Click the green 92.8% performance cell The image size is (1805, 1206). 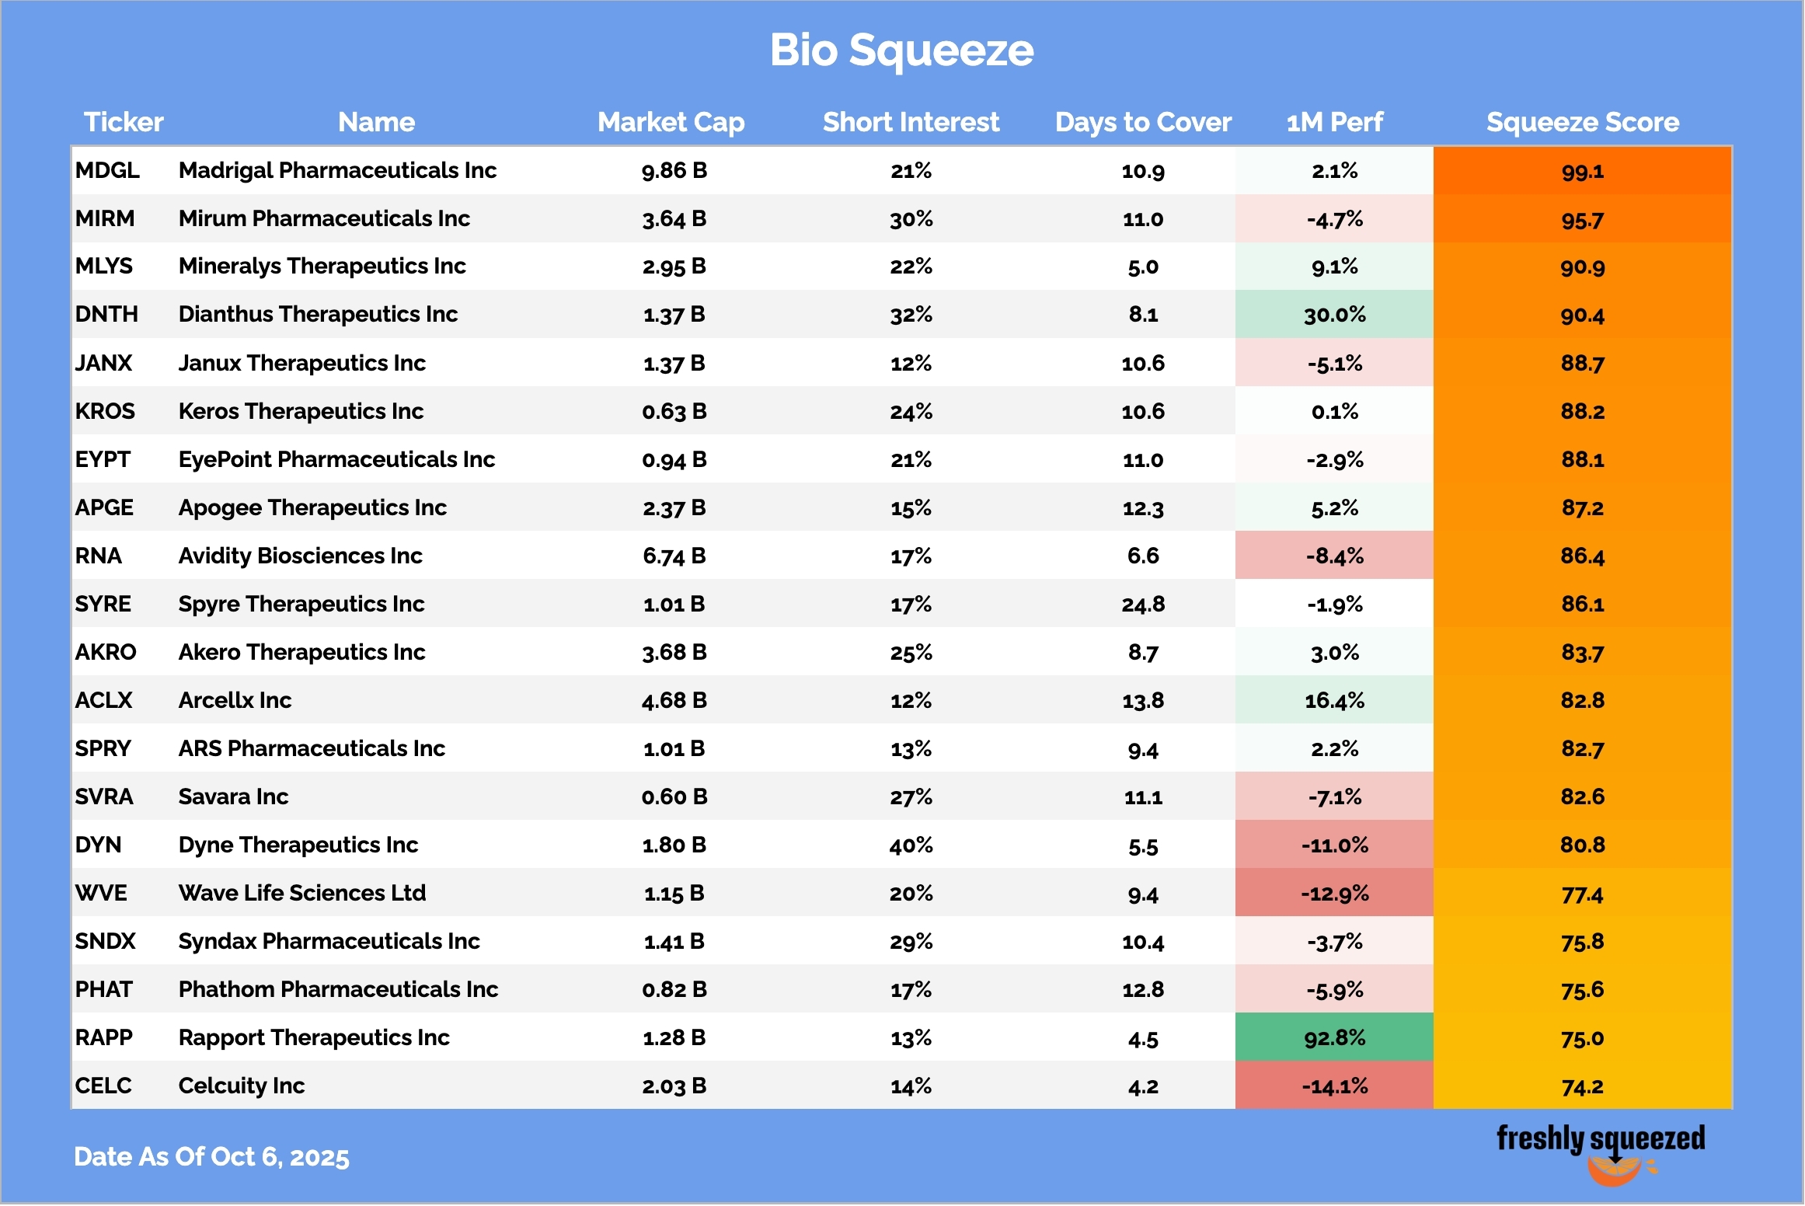[1334, 1037]
